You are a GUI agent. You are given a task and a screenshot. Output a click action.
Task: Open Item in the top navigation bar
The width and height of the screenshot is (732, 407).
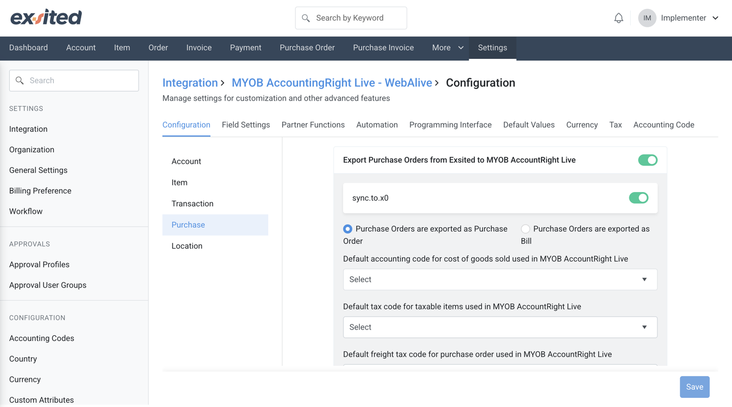coord(122,48)
